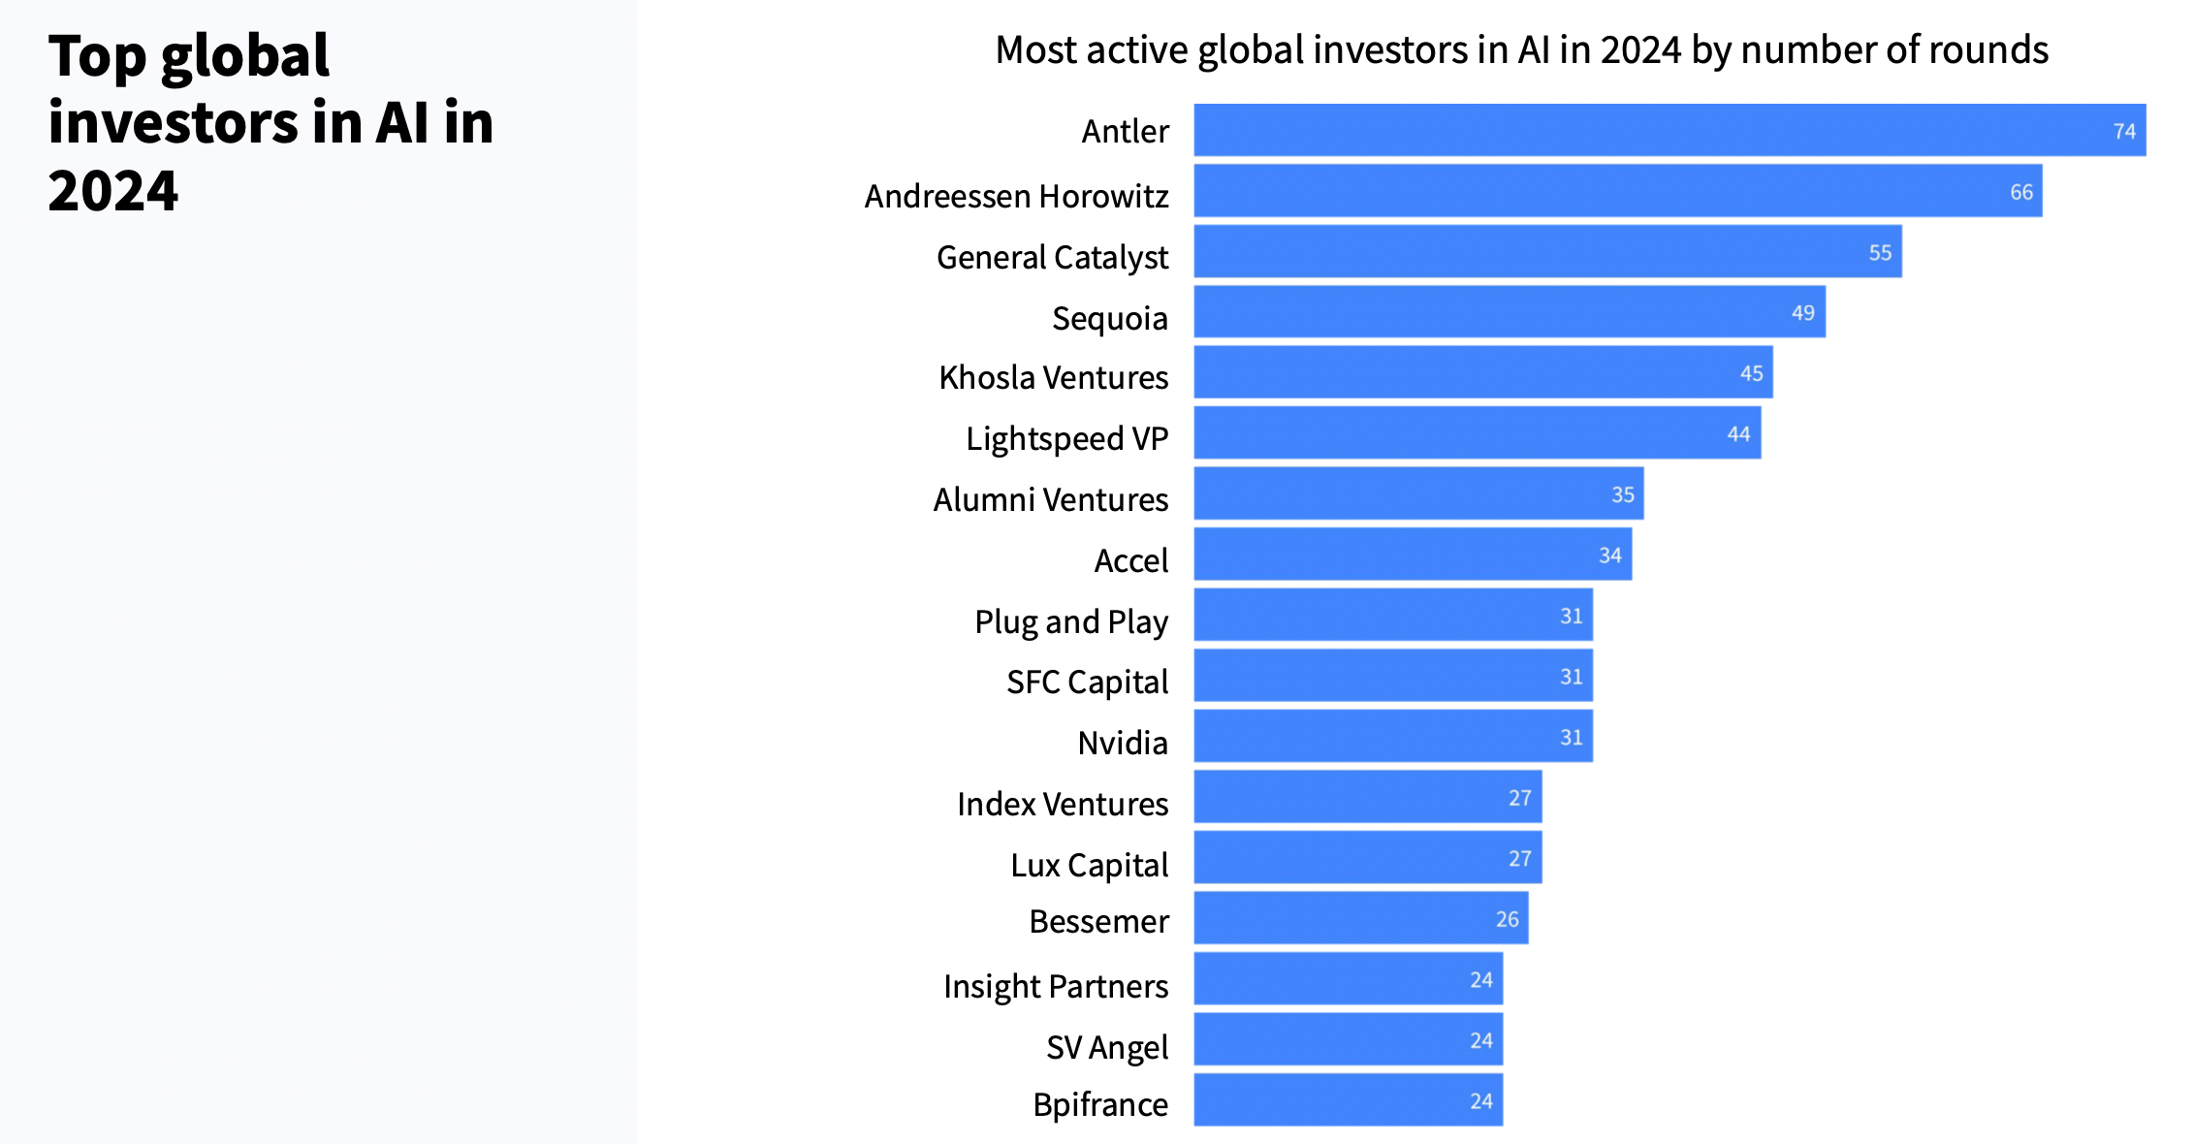Click the Andreessen Horowitz bar
This screenshot has height=1144, width=2193.
point(1617,191)
